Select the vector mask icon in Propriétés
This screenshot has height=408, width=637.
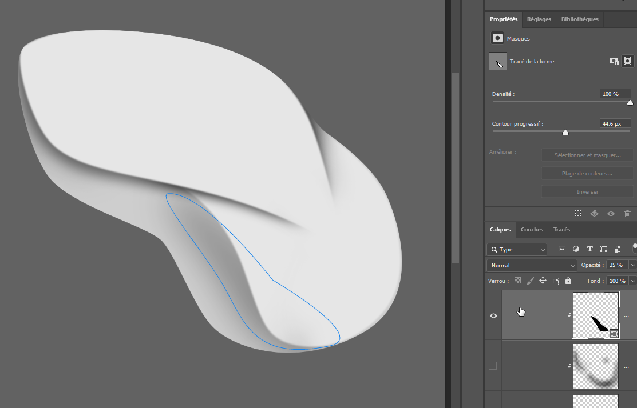point(627,61)
